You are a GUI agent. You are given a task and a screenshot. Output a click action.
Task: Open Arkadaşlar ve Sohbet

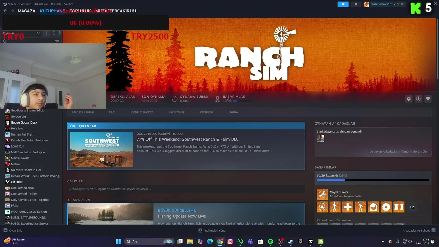pyautogui.click(x=419, y=231)
